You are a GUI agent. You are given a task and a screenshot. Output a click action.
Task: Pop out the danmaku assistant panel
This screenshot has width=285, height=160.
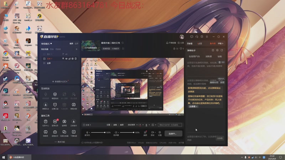point(222,50)
